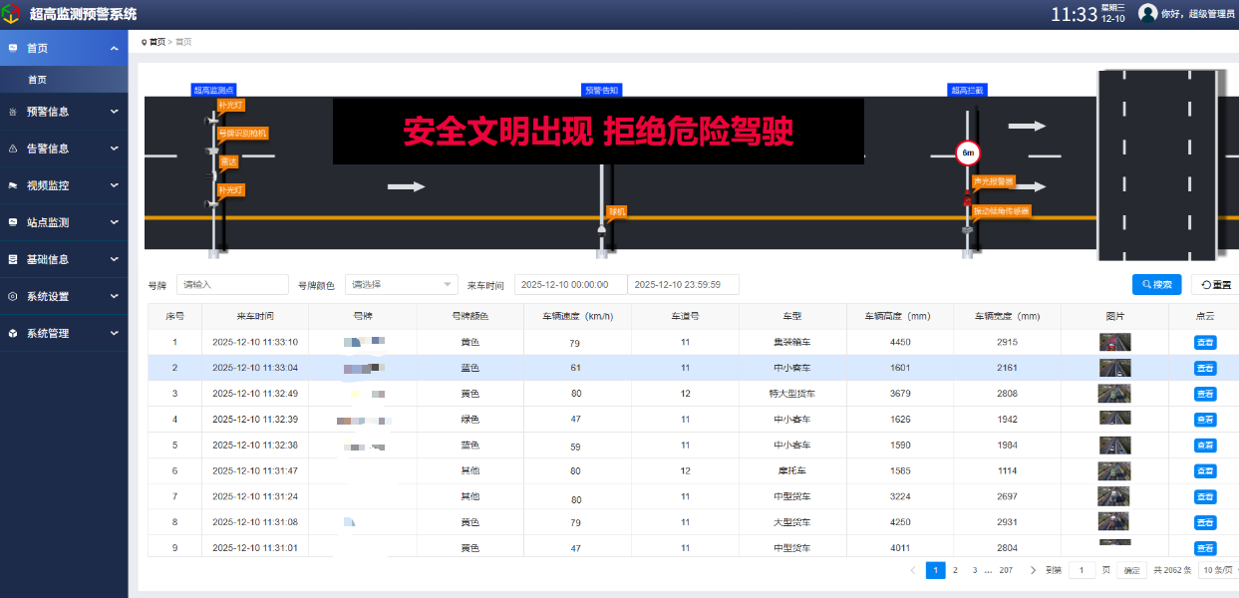
Task: Click the 号牌 text input field
Action: pos(232,285)
